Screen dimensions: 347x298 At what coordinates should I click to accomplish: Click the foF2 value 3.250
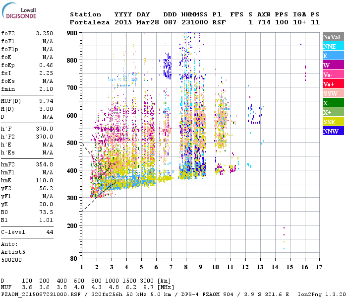point(44,34)
